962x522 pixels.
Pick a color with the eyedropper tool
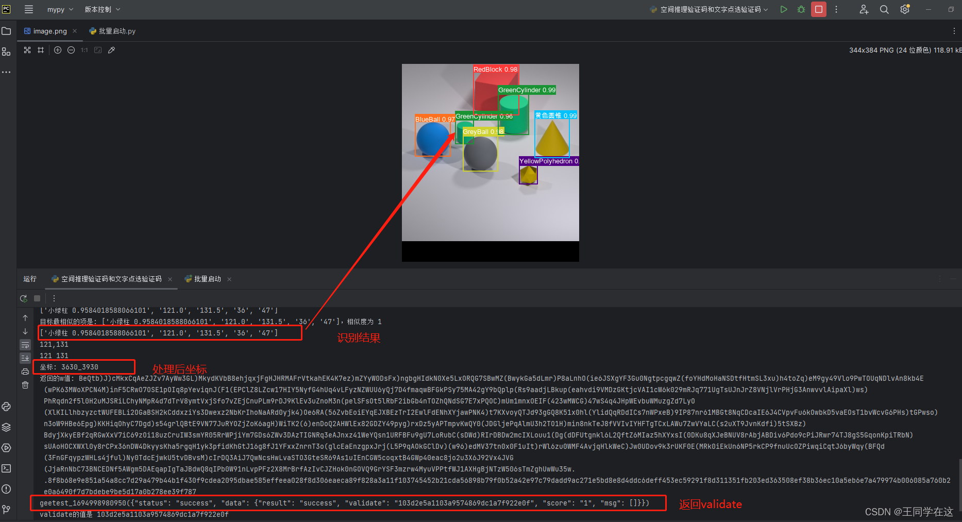[x=111, y=50]
